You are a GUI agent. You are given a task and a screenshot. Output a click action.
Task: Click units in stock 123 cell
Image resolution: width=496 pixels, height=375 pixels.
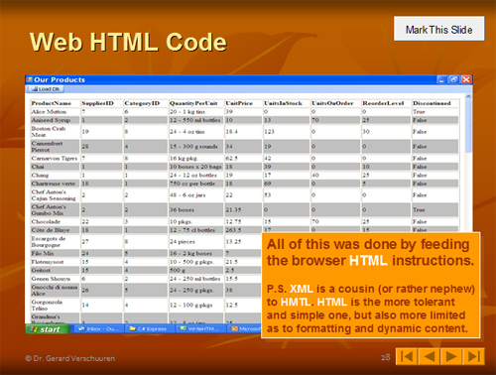pos(286,132)
